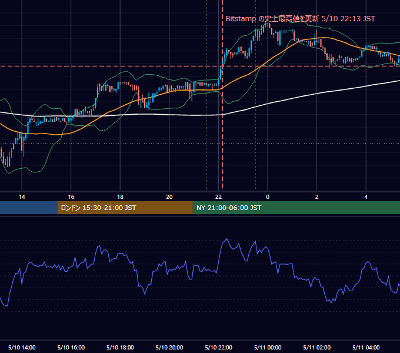Click the 5/11 04:00 date label

(x=366, y=347)
